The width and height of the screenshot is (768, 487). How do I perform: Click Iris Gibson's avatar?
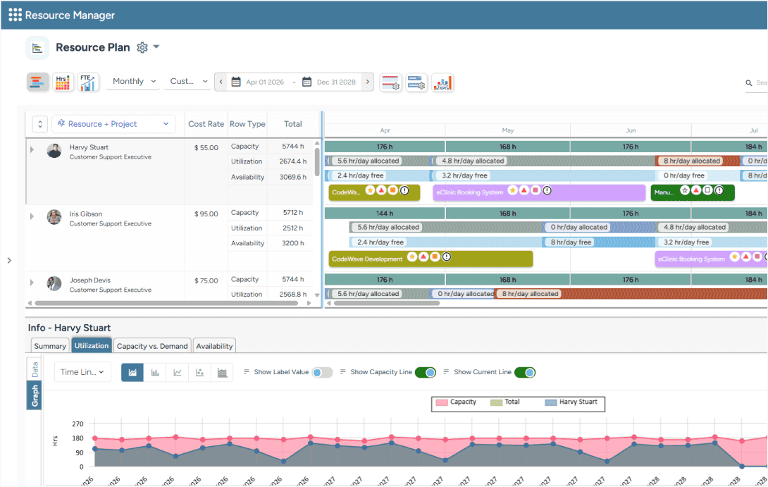point(54,217)
